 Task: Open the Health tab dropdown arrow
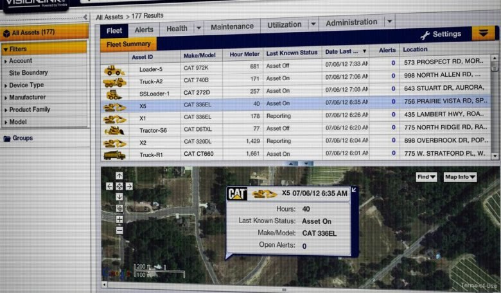click(x=198, y=28)
